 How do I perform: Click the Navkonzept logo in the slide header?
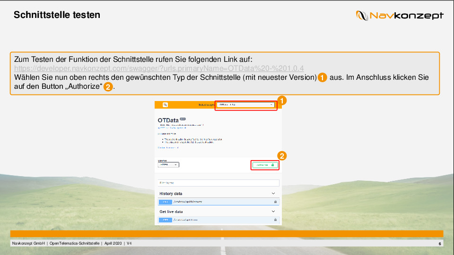tap(400, 16)
